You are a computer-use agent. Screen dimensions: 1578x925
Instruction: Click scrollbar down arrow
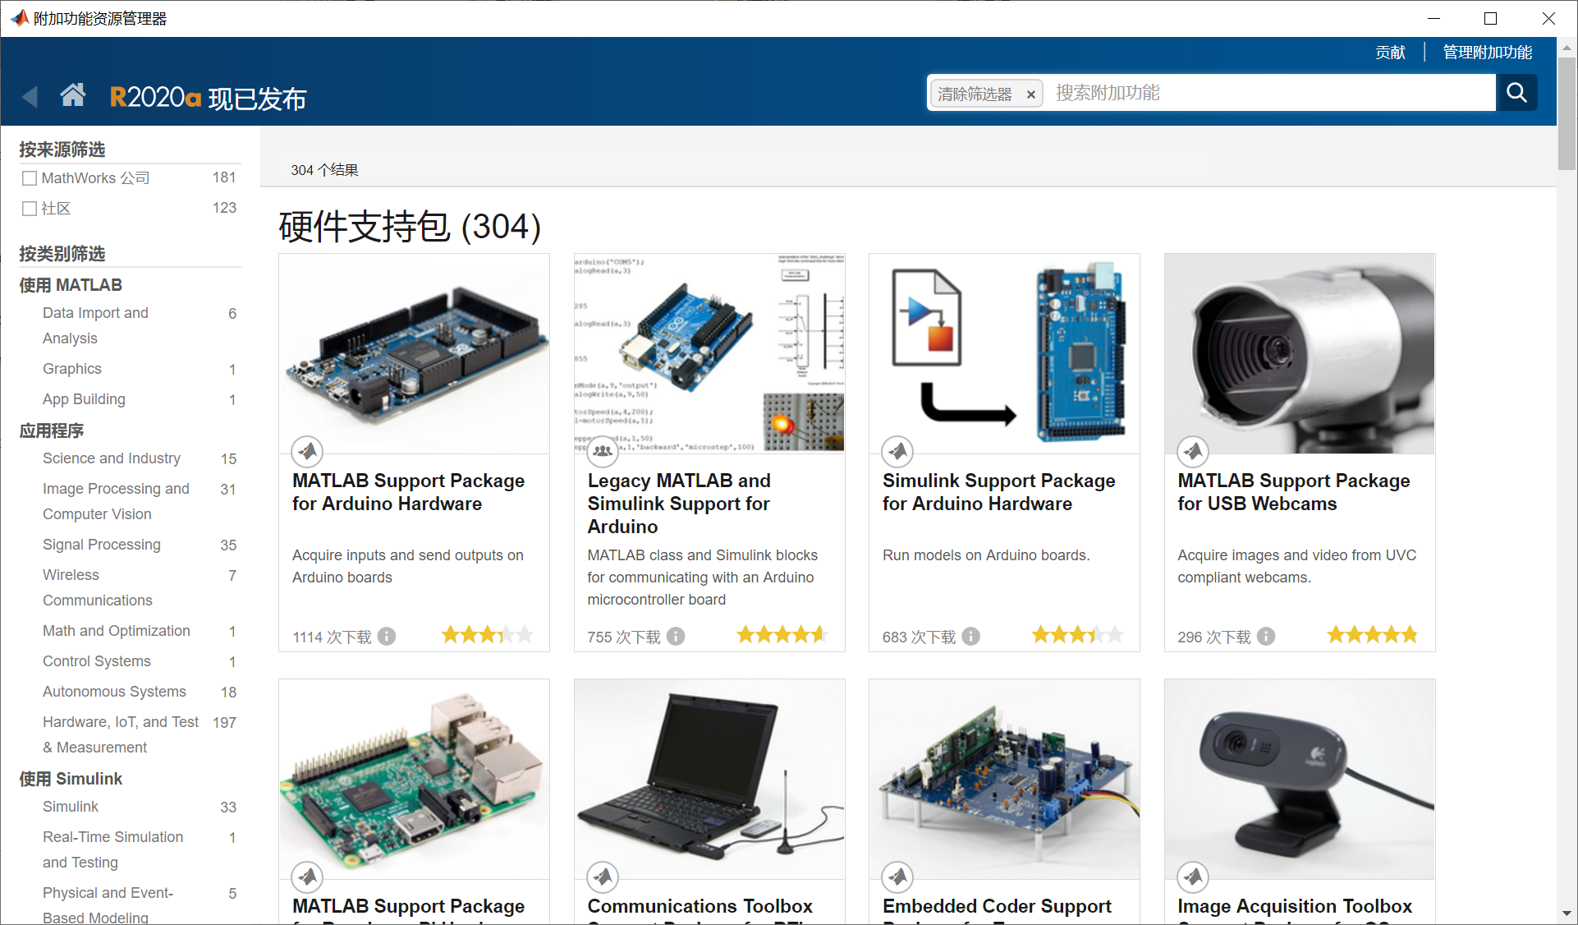[x=1567, y=913]
